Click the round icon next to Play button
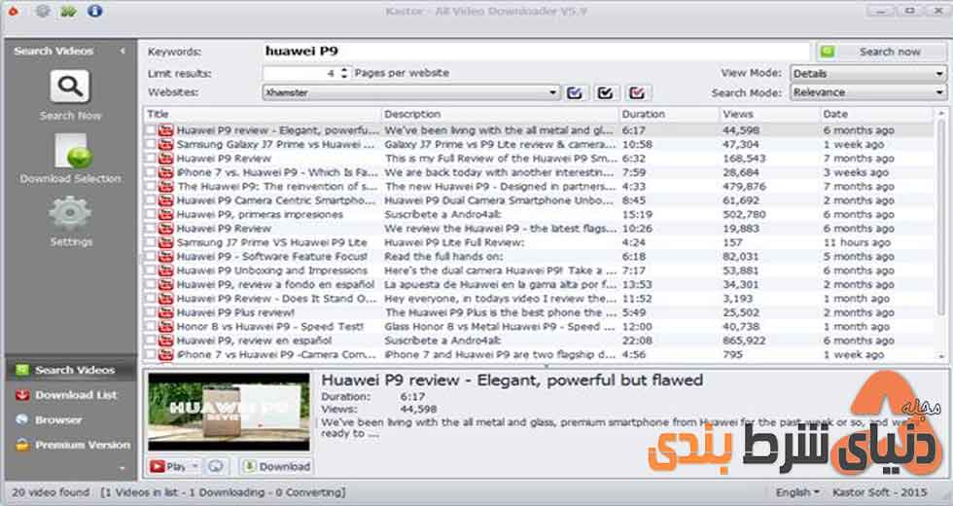 tap(215, 466)
